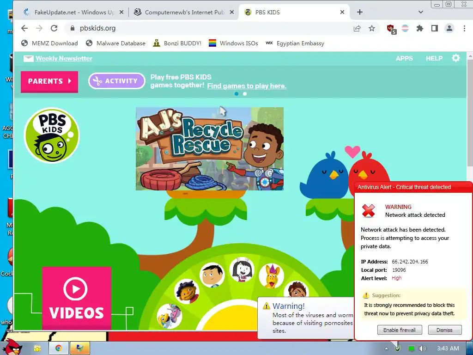This screenshot has width=473, height=355.
Task: Close the PBS KIDS tab
Action: 342,12
